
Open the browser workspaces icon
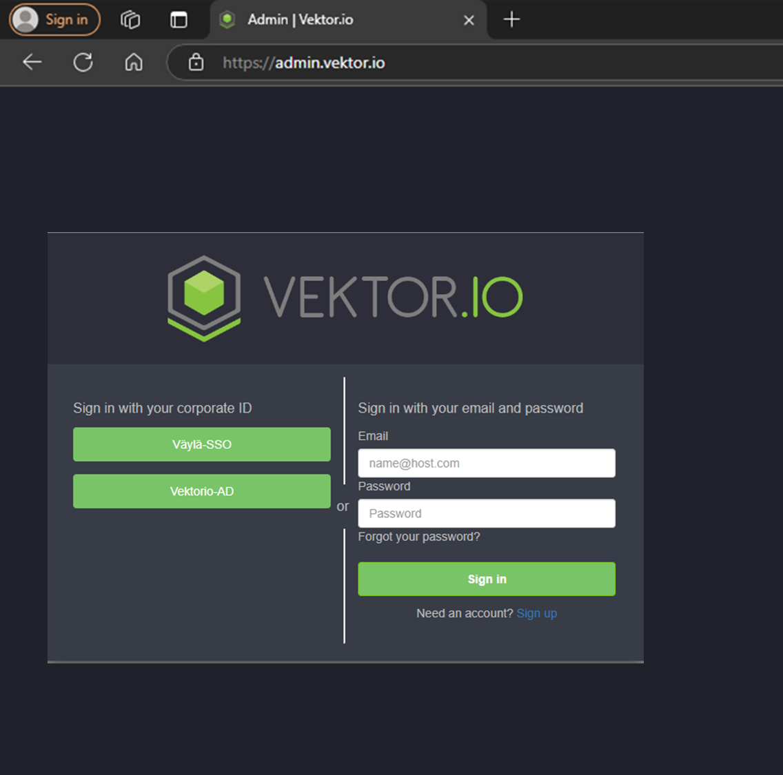(130, 19)
